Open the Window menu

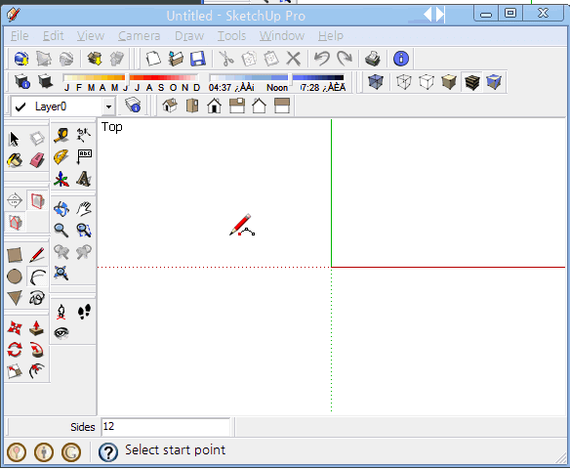[282, 35]
